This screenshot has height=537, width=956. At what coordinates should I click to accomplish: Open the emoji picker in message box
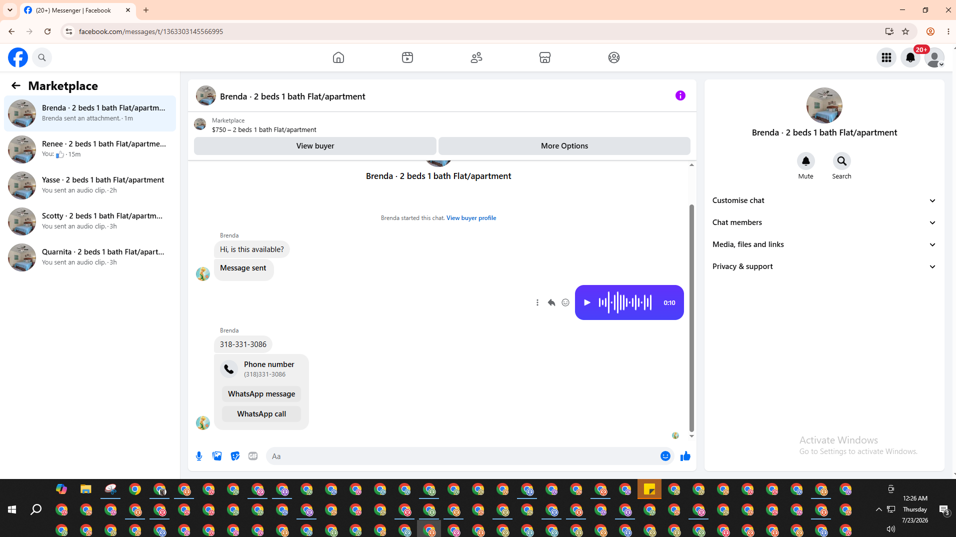click(x=665, y=456)
